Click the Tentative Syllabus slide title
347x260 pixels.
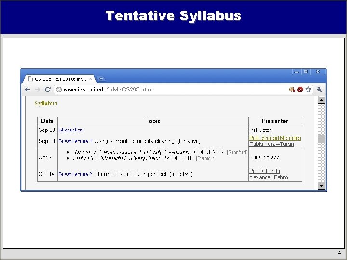(173, 16)
